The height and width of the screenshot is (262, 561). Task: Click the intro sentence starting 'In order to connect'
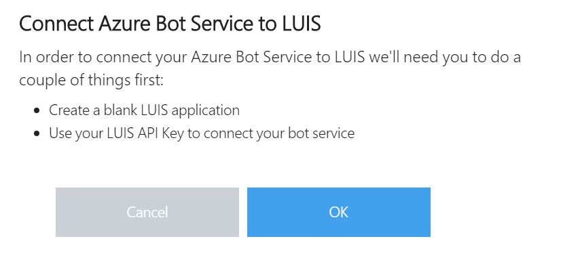tap(270, 57)
